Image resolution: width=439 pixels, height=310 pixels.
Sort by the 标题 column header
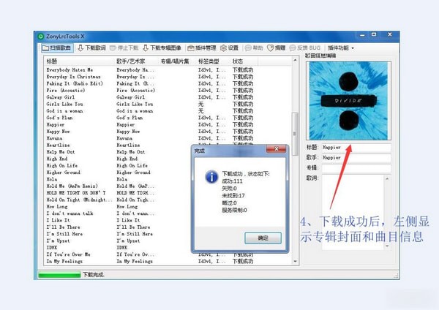[80, 61]
